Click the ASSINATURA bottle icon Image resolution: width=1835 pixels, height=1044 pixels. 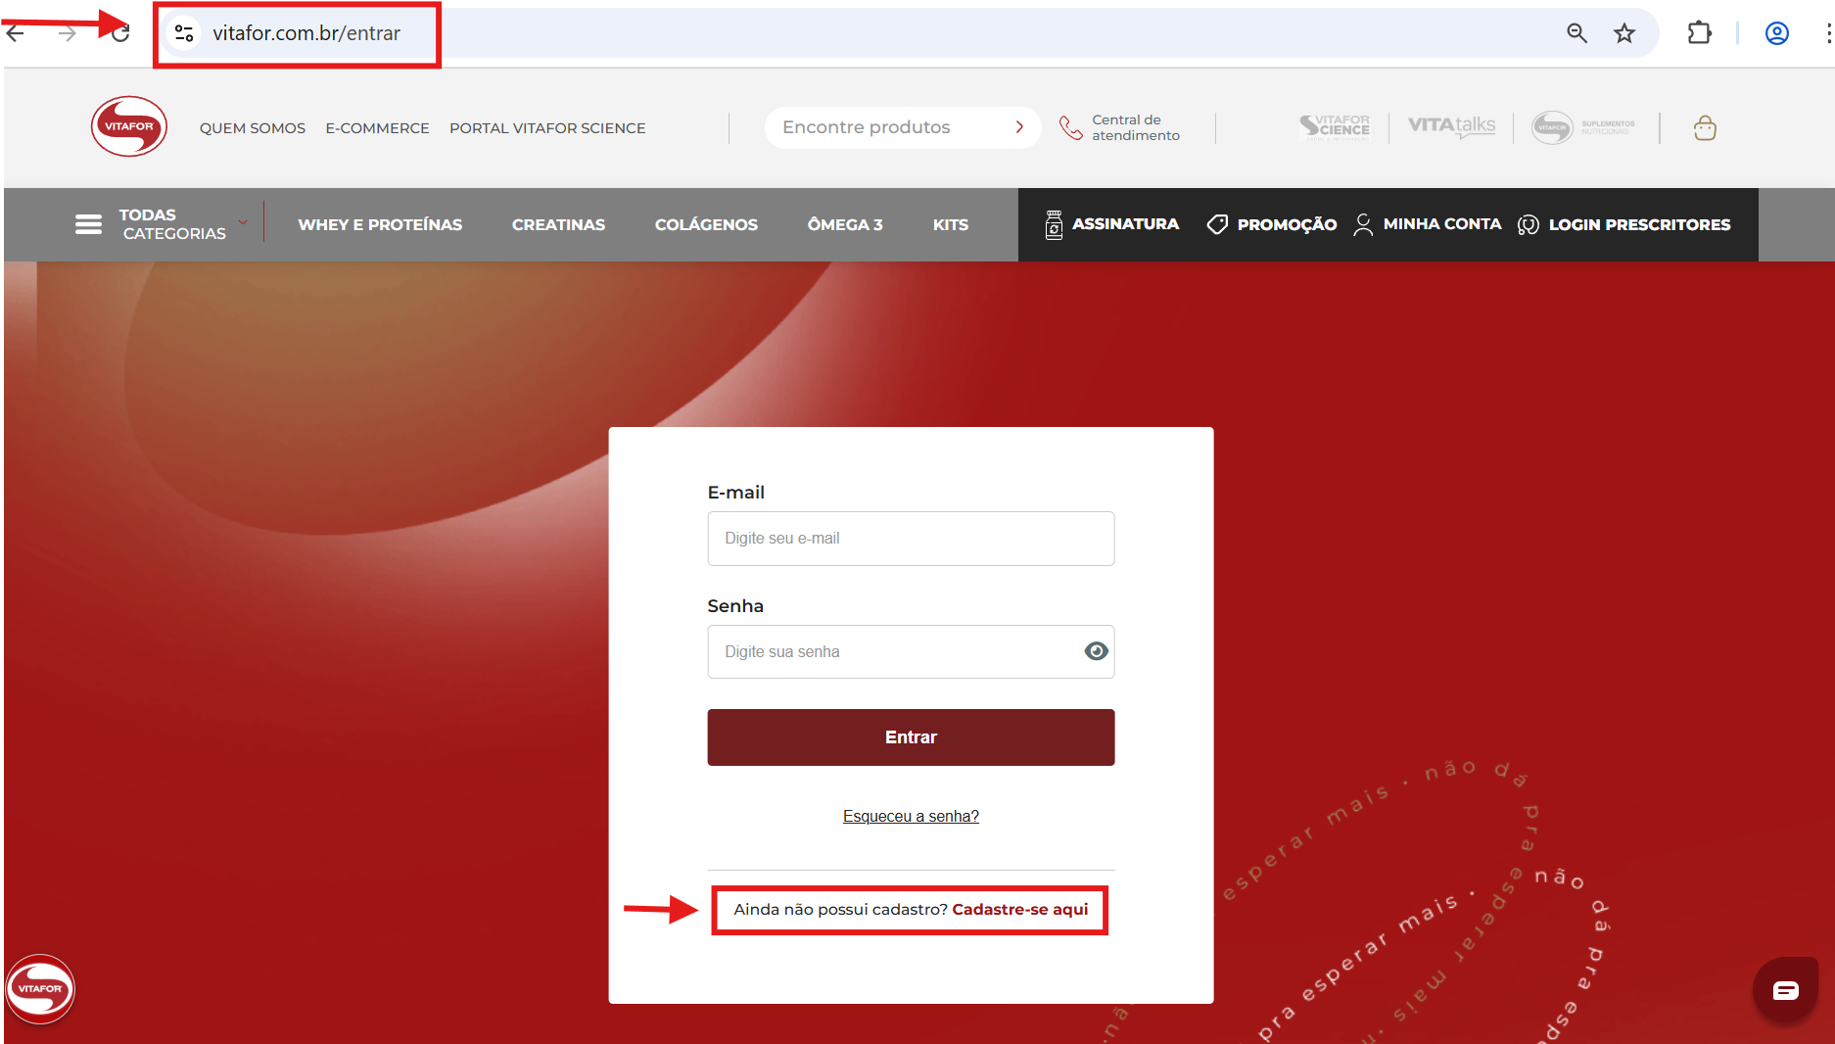point(1054,224)
